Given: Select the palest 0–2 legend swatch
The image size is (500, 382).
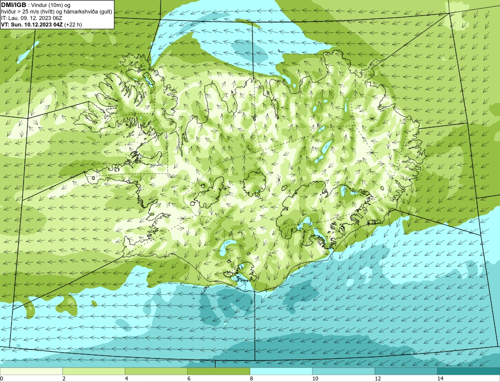Looking at the screenshot, I should tap(31, 371).
